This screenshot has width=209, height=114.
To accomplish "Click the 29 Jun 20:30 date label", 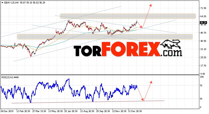I will 71,111.
